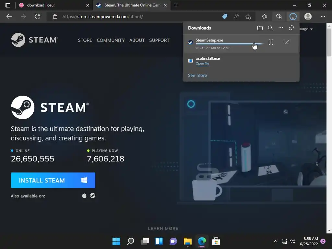Viewport: 332px width, 249px height.
Task: Click the INSTALL STEAM button
Action: (53, 180)
